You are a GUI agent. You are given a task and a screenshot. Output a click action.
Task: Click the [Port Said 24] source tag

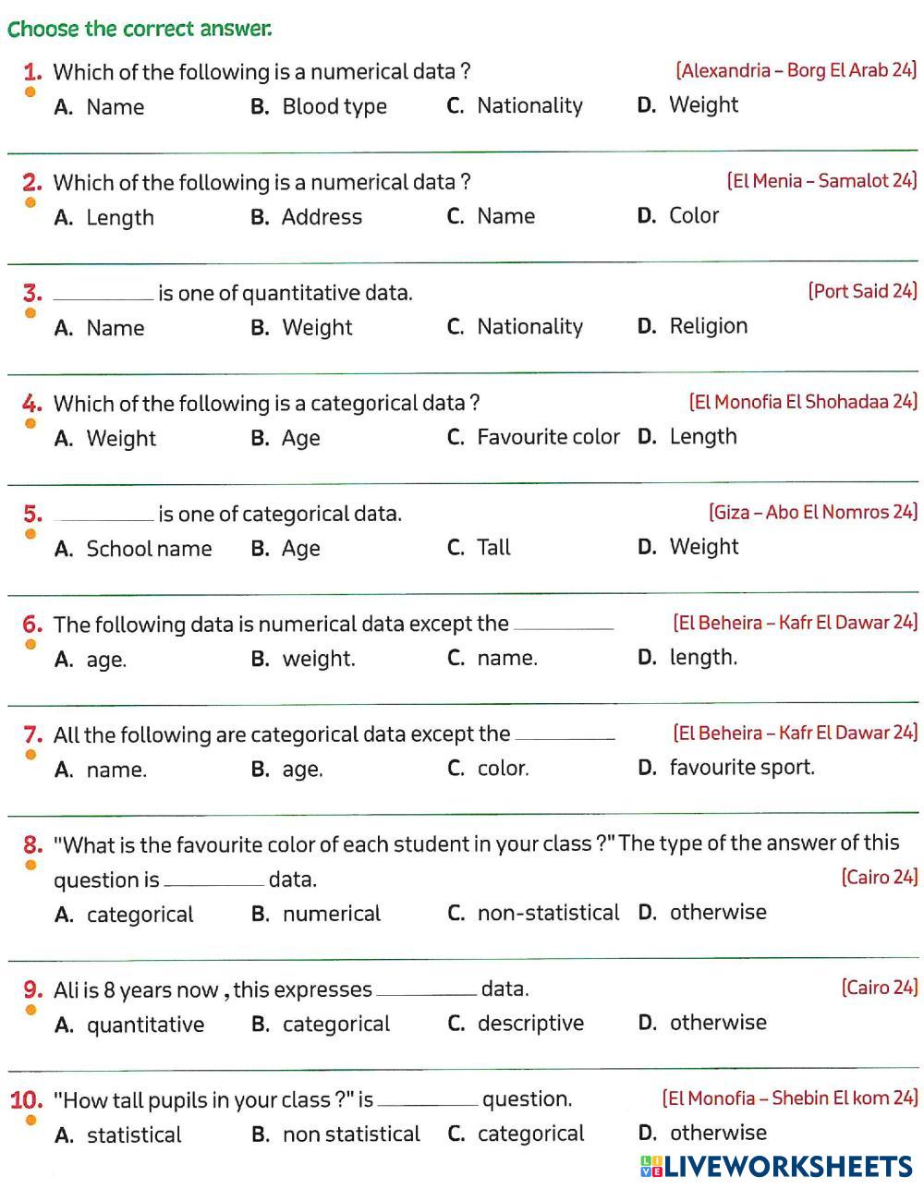tap(862, 291)
